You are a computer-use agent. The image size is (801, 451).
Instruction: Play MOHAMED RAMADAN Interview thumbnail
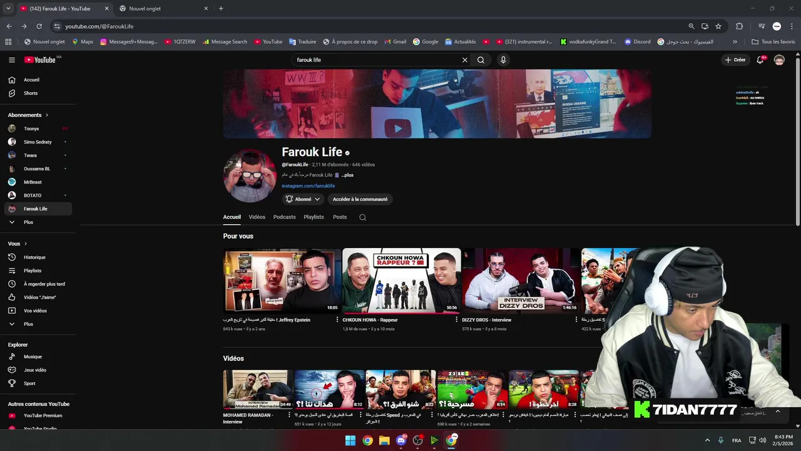coord(258,389)
